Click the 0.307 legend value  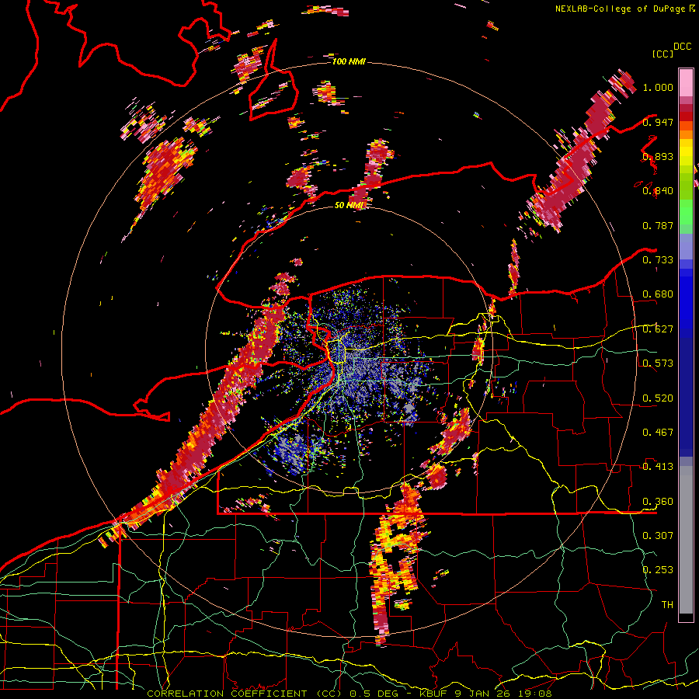pyautogui.click(x=658, y=536)
